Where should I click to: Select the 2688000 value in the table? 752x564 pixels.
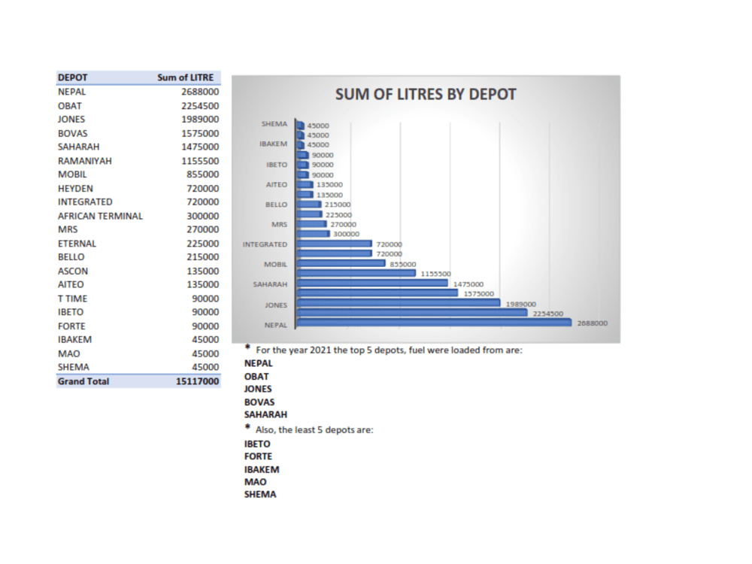pyautogui.click(x=200, y=92)
